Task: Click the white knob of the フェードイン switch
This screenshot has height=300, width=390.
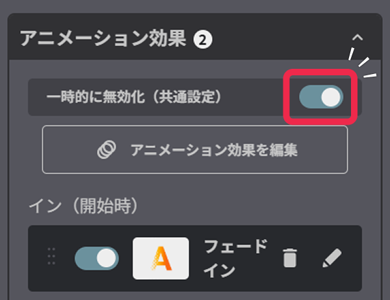Action: 106,258
